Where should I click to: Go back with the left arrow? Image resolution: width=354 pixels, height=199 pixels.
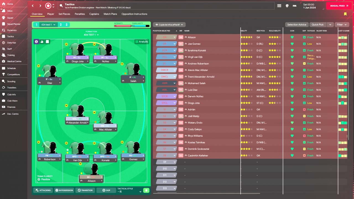(33, 6)
